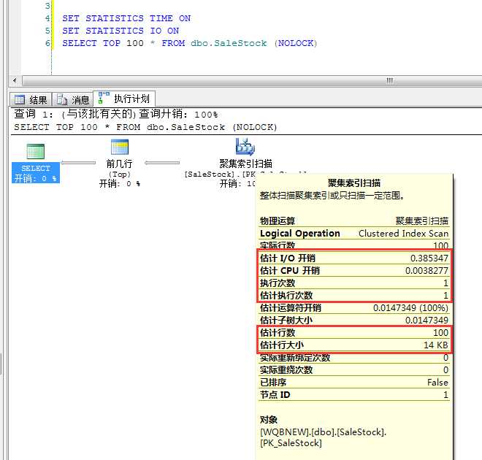
Task: Click the 前几行 (Top) operator label
Action: tap(120, 169)
